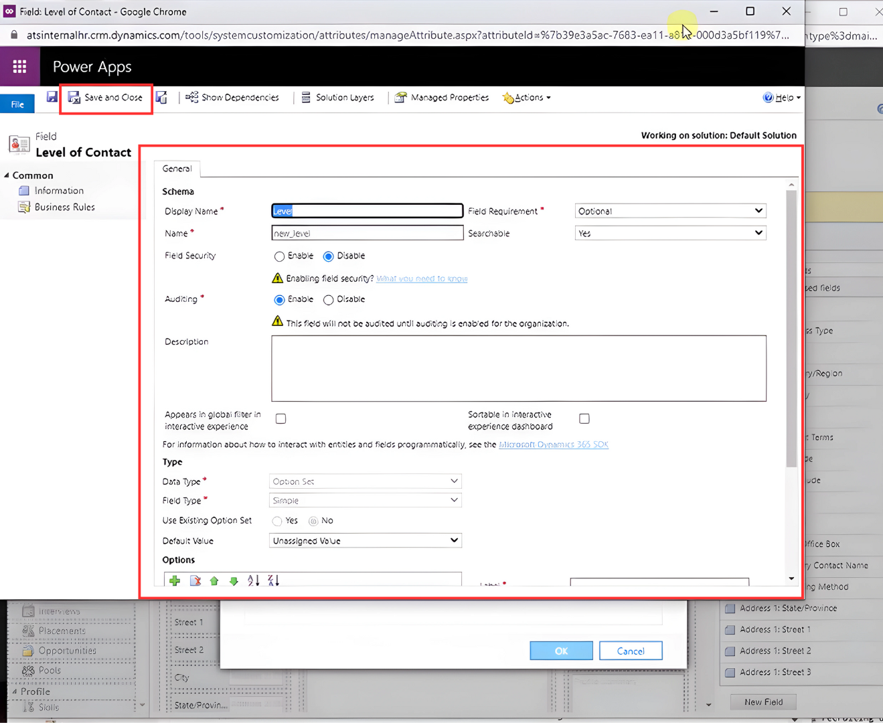The image size is (883, 723).
Task: Check Sortable in interactive experience dashboard
Action: click(x=584, y=418)
